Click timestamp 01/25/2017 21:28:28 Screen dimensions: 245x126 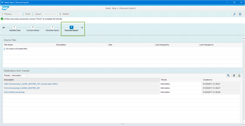[x=211, y=92]
